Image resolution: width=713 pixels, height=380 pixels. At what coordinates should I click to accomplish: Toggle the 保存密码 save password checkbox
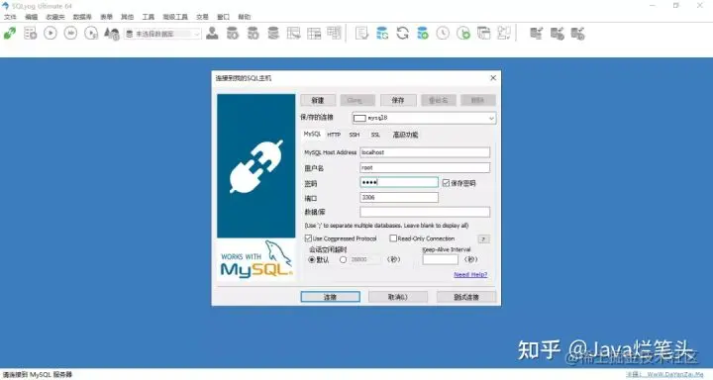(446, 183)
